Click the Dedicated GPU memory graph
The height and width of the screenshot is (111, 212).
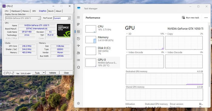(x=164, y=79)
